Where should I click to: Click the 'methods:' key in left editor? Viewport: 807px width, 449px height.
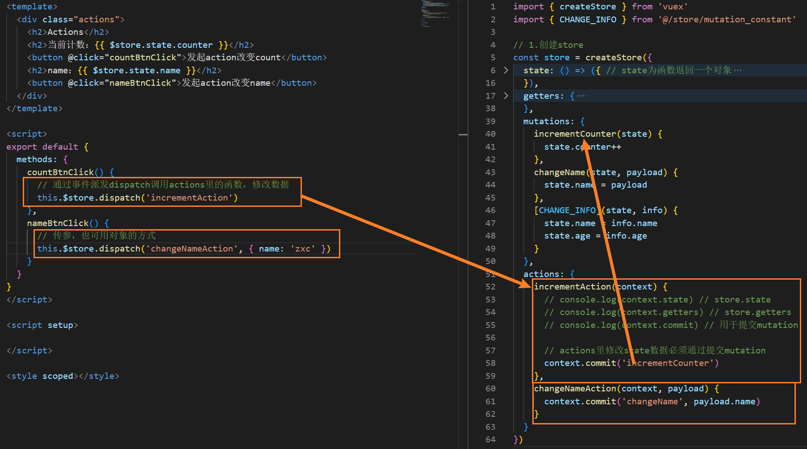pos(37,159)
